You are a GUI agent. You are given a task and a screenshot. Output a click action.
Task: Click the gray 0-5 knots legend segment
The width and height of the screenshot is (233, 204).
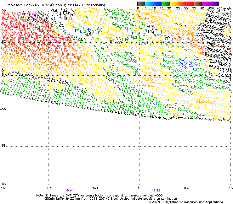141,4
